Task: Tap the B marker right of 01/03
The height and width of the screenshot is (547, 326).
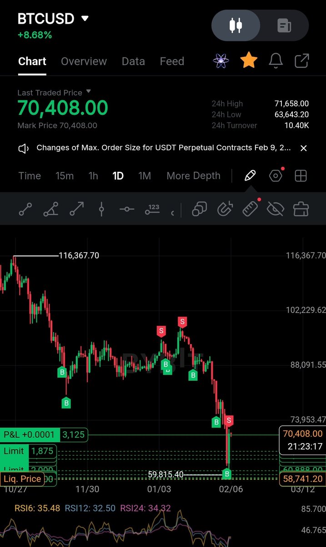Action: click(x=166, y=364)
